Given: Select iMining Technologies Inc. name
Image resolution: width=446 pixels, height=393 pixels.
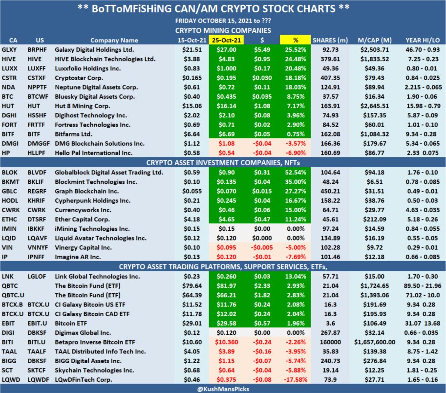Looking at the screenshot, I should click(x=92, y=229).
